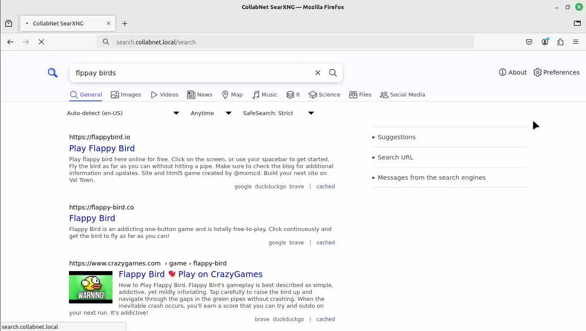This screenshot has height=331, width=586.
Task: Switch to the Images tab
Action: click(x=126, y=95)
